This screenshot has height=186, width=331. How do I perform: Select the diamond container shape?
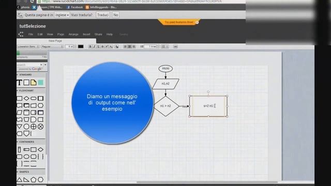click(x=40, y=149)
